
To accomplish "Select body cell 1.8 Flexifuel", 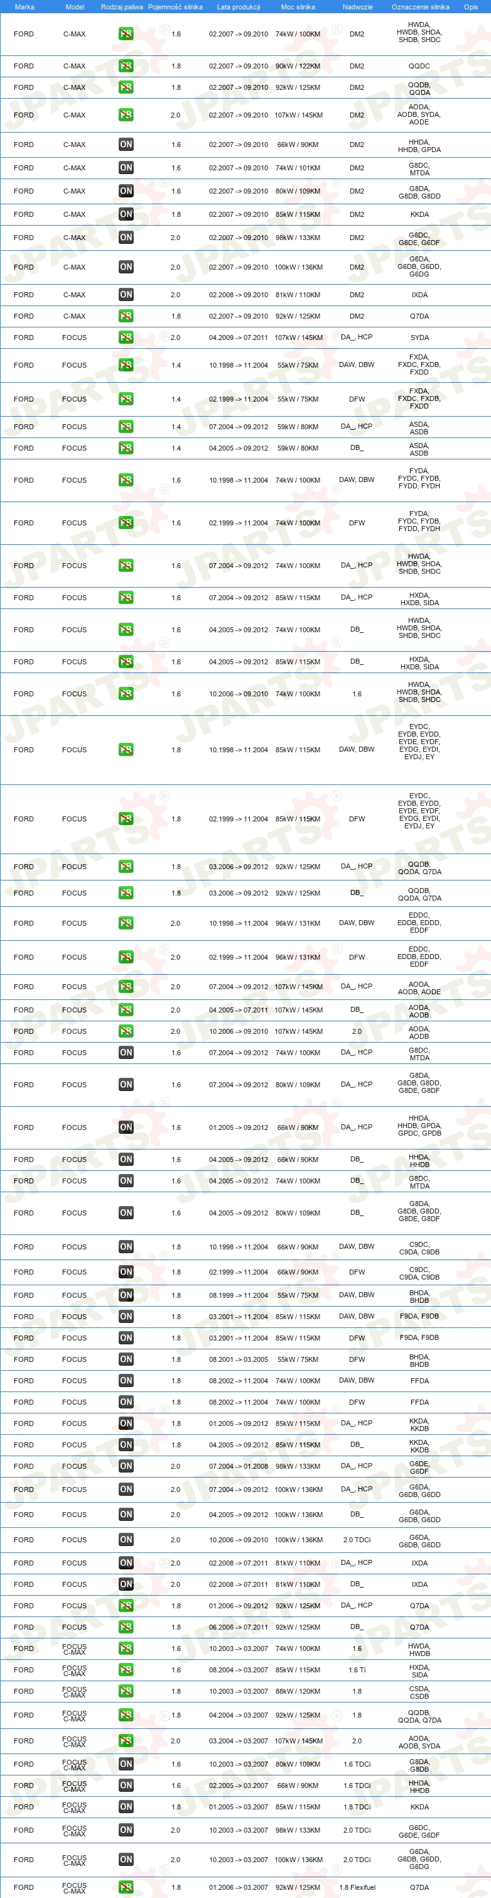I will pos(358,1887).
